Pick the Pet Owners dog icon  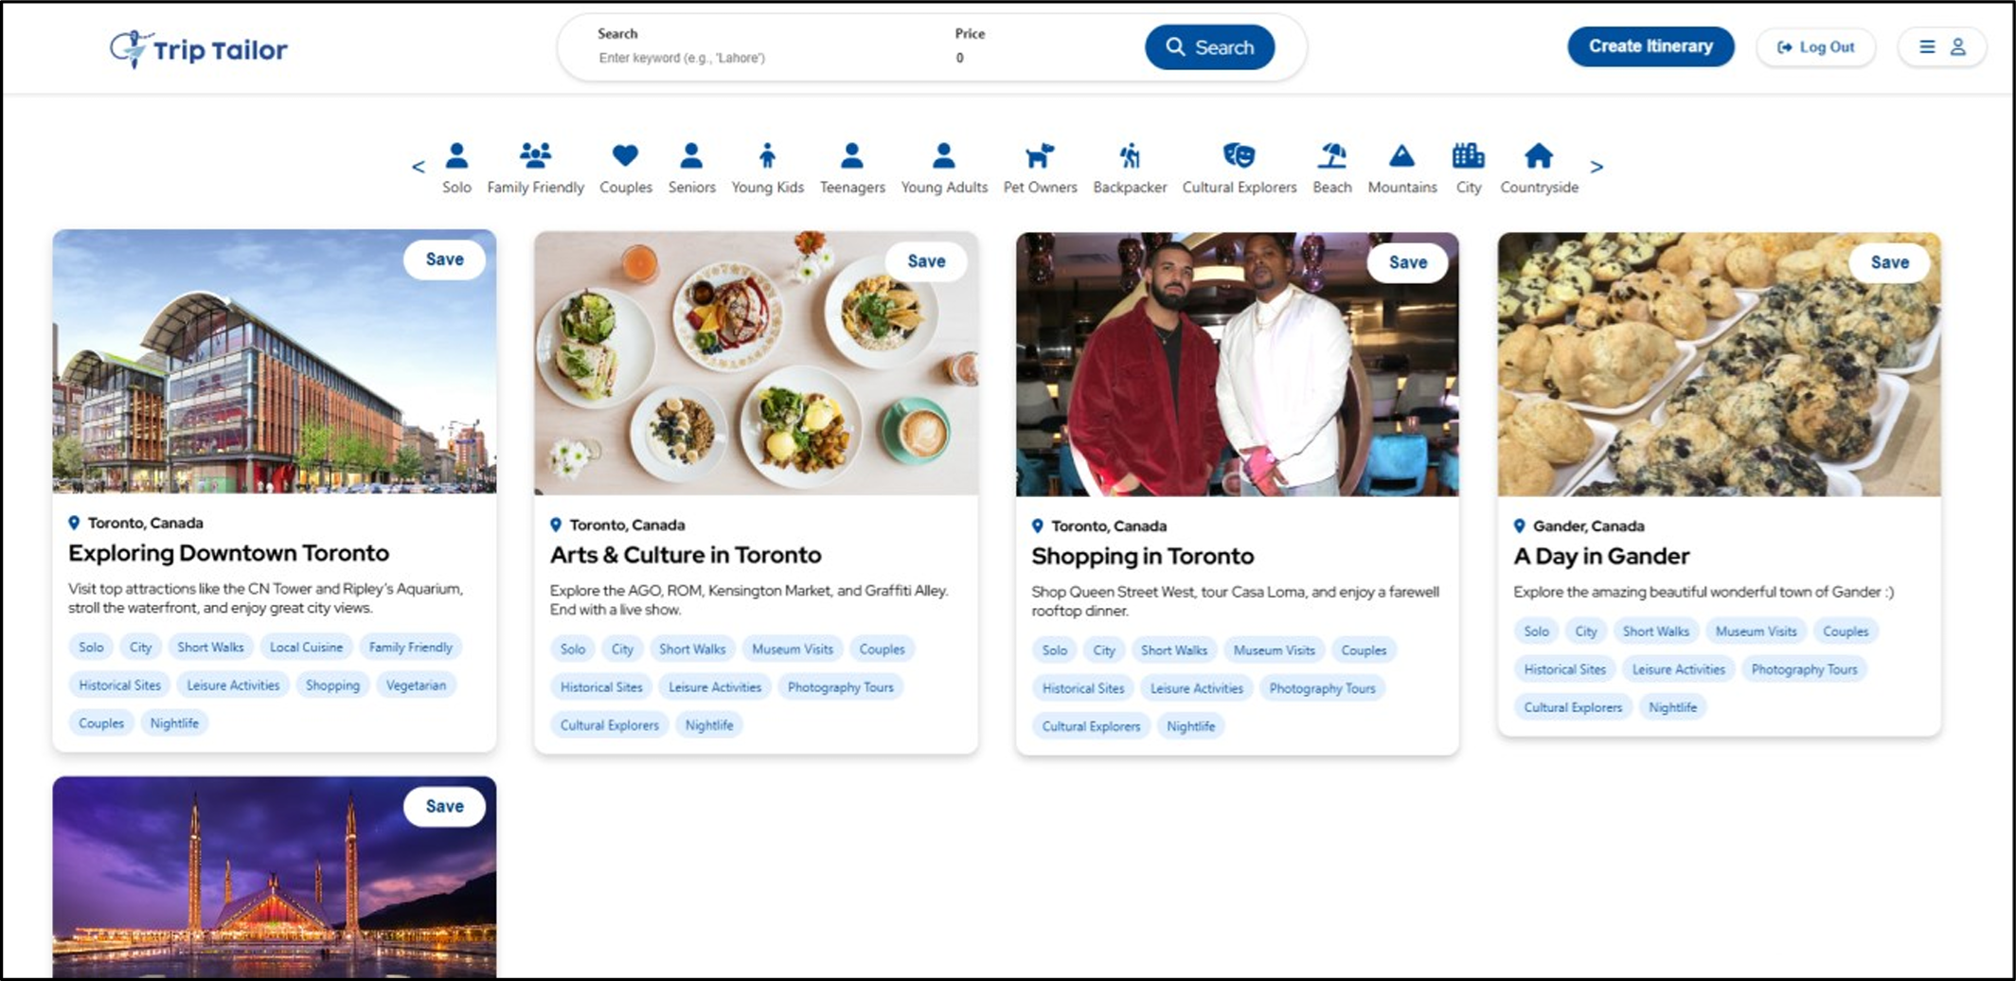click(x=1040, y=155)
